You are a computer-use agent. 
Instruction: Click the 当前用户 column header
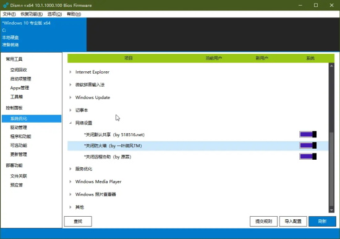pyautogui.click(x=214, y=58)
